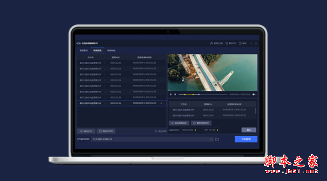327x181 pixels.
Task: Start playback with the play button
Action: tap(171, 94)
